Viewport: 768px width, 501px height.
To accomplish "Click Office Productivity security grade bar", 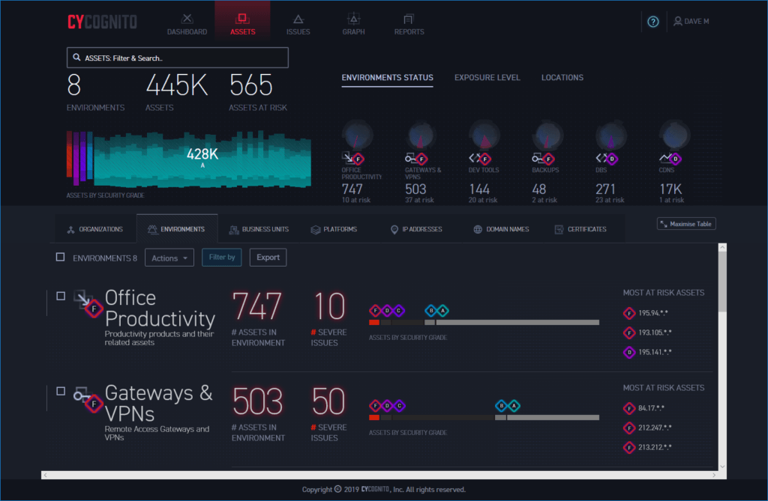I will click(x=484, y=323).
